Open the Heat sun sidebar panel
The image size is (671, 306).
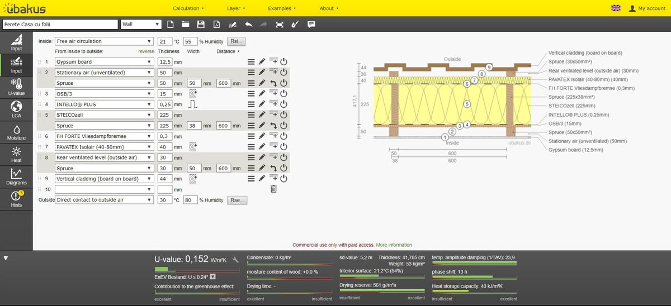coord(16,155)
